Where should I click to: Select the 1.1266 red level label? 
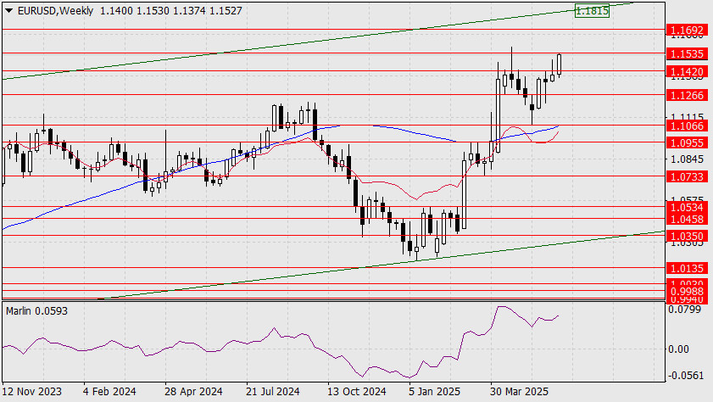(x=687, y=96)
